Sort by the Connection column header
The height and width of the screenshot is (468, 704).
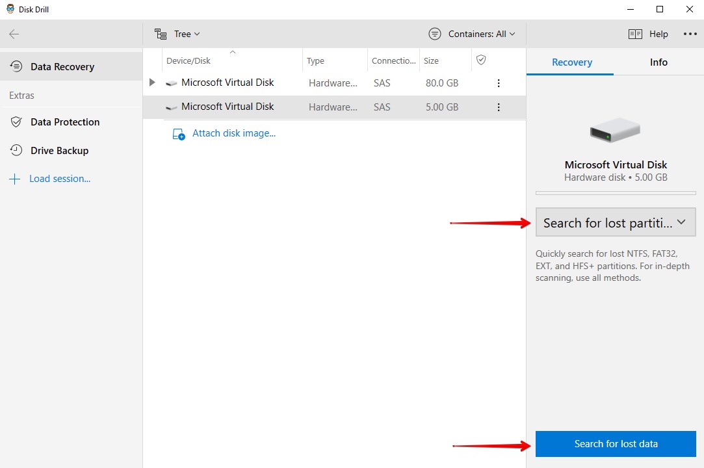393,60
